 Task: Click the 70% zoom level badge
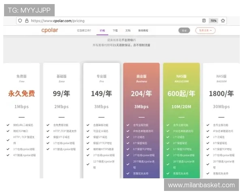pyautogui.click(x=213, y=21)
